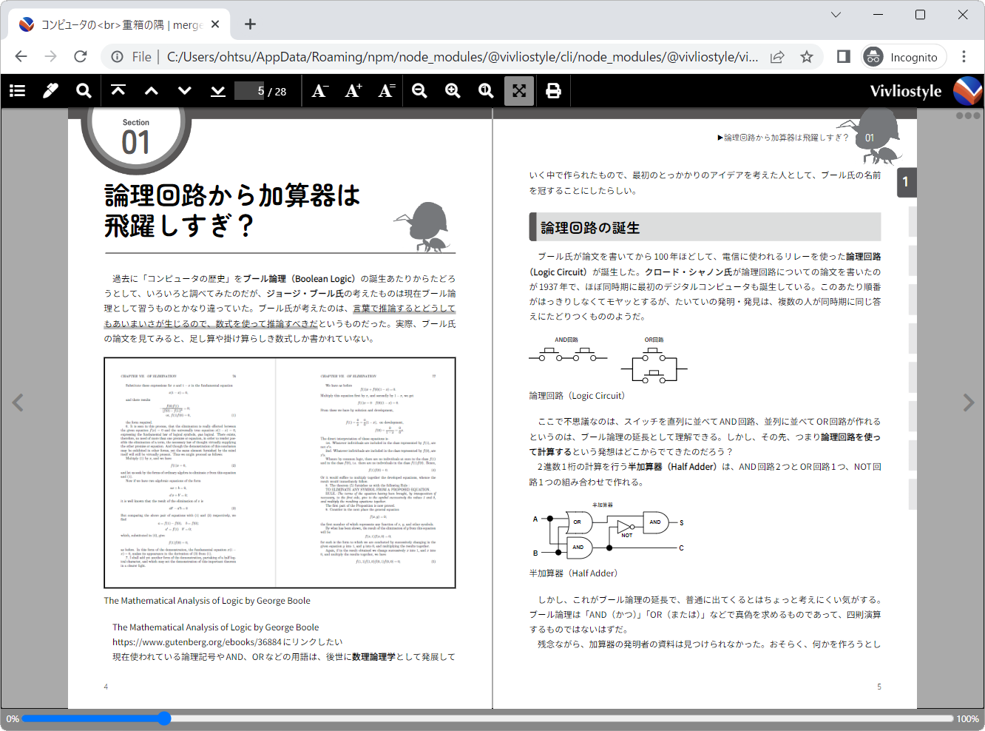Open the table of contents panel
Image resolution: width=985 pixels, height=731 pixels.
(17, 90)
